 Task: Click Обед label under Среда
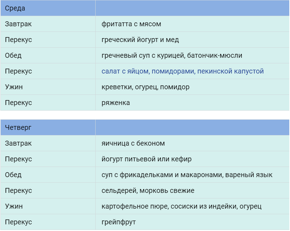pyautogui.click(x=13, y=55)
